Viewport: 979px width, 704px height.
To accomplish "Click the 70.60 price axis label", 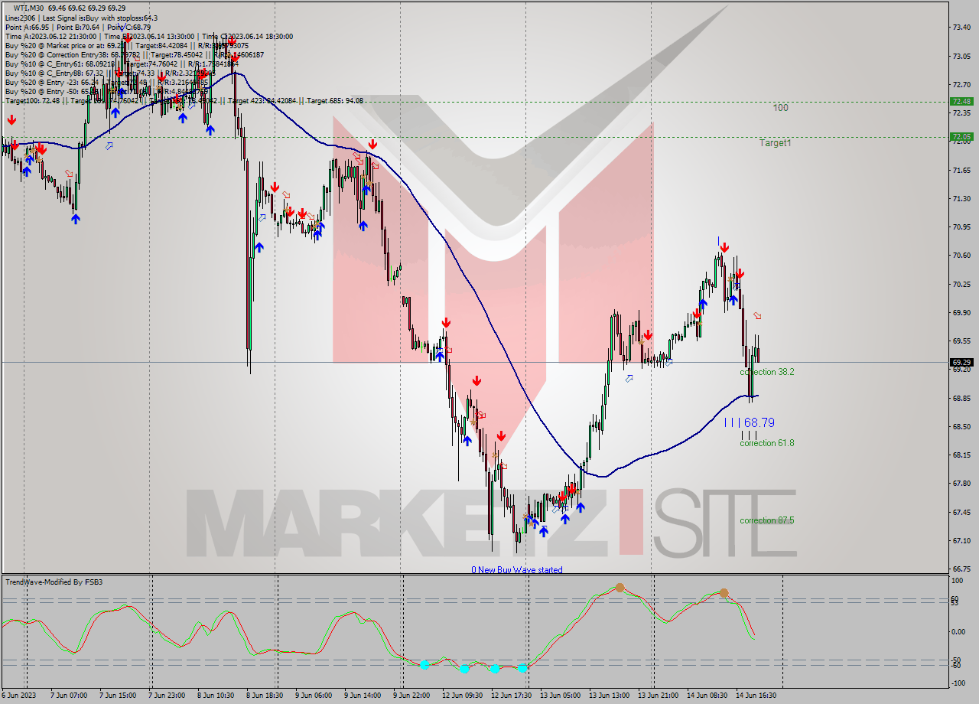I will click(962, 255).
